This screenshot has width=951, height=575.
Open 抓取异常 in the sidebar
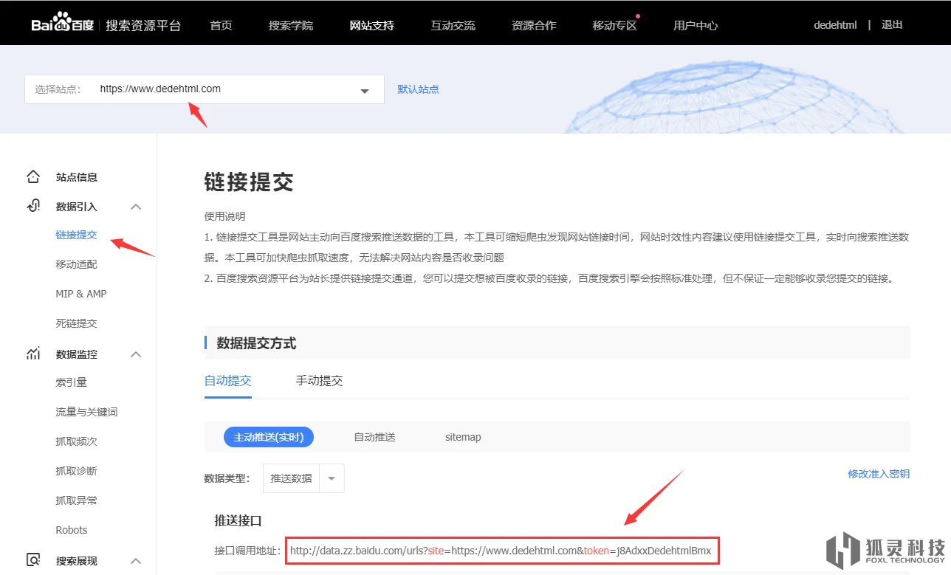pyautogui.click(x=77, y=500)
